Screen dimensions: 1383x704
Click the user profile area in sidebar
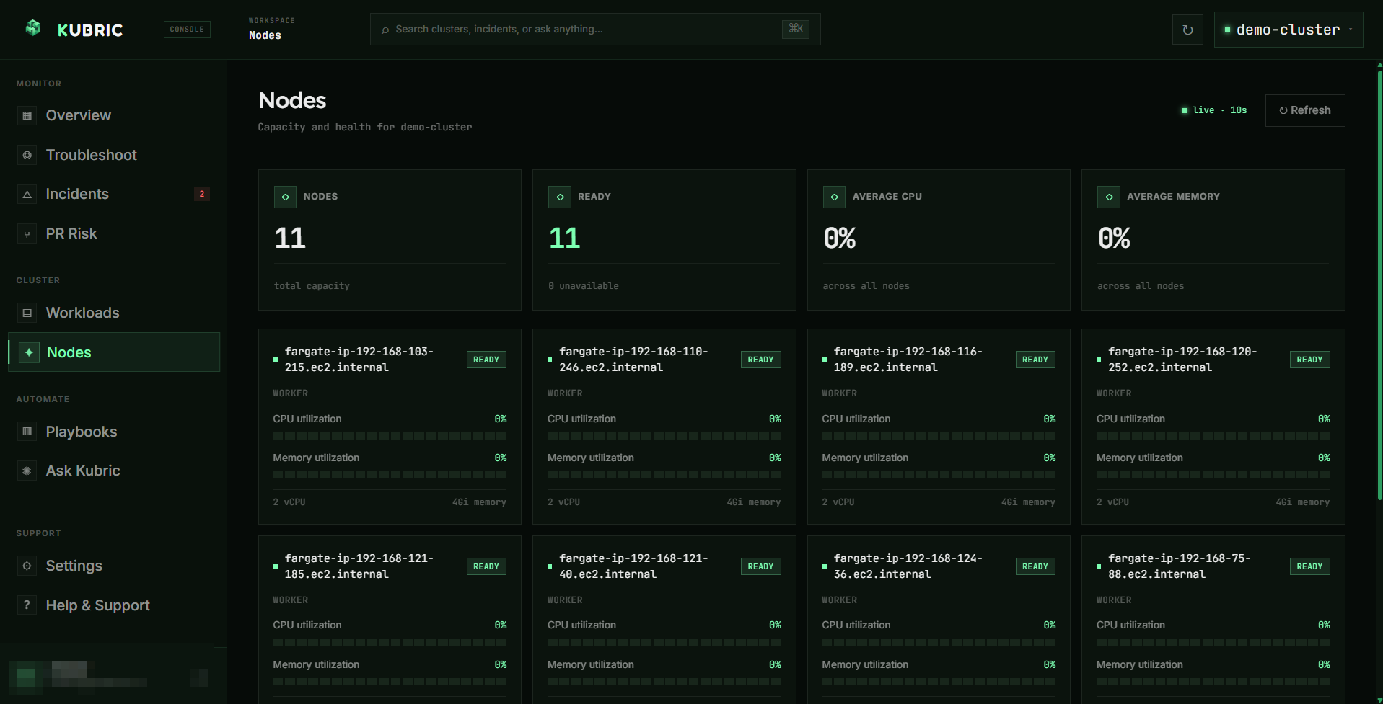coord(113,676)
